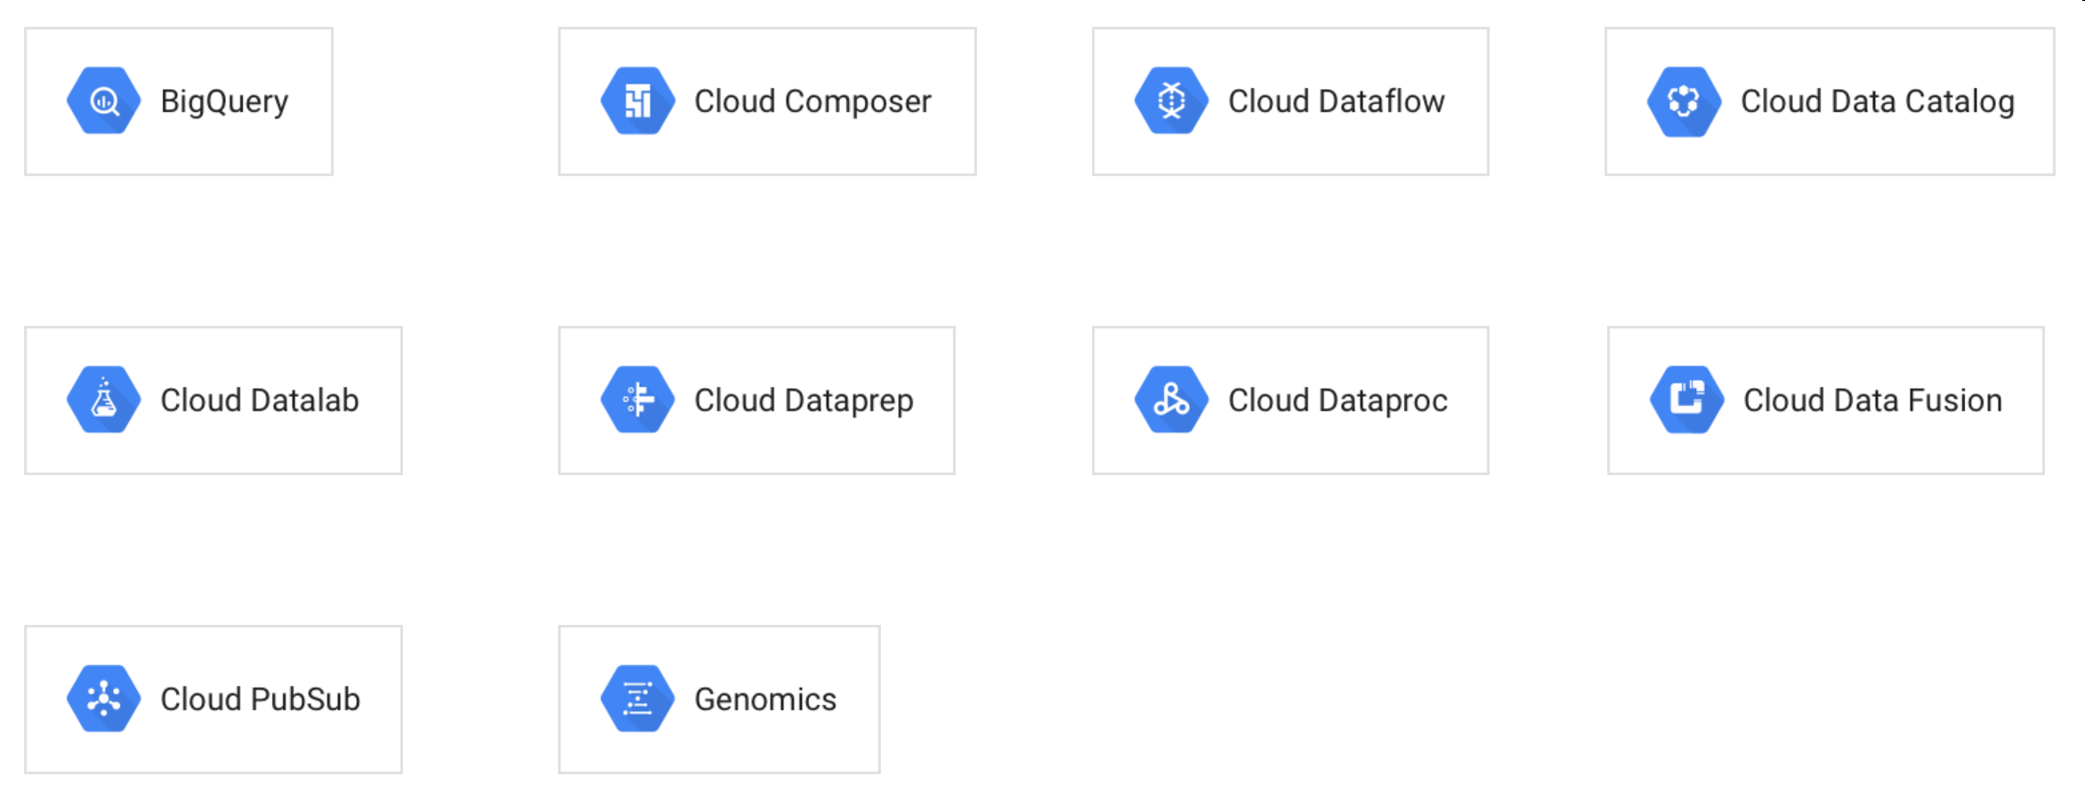Viewport: 2085px width, 801px height.
Task: Select the Cloud PubSub text label
Action: [x=260, y=700]
